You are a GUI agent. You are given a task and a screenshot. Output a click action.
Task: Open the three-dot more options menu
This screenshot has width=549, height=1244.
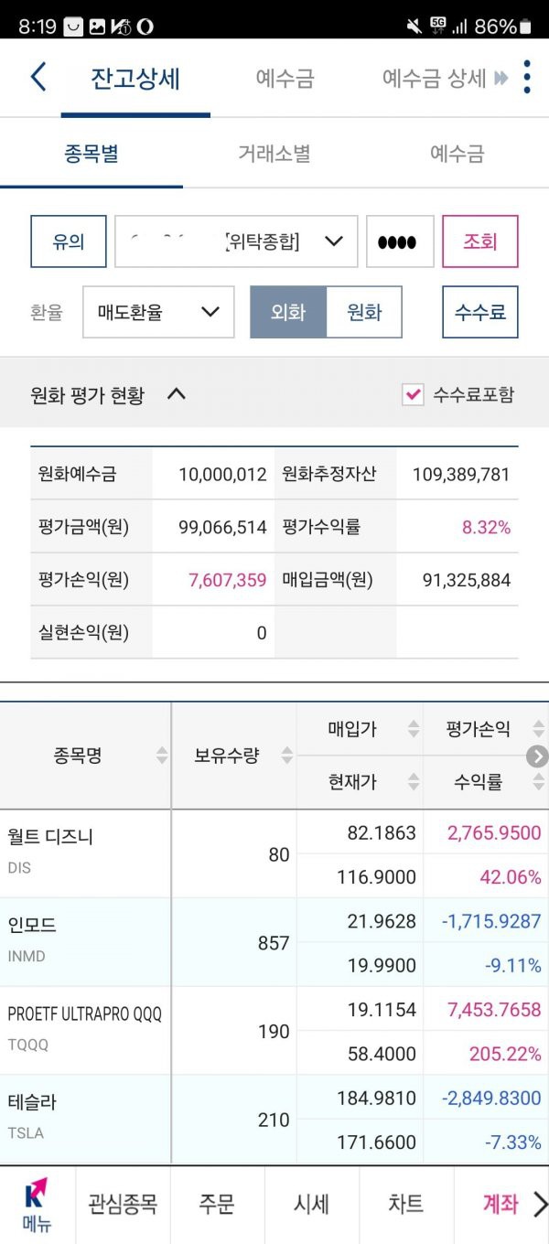click(x=527, y=77)
